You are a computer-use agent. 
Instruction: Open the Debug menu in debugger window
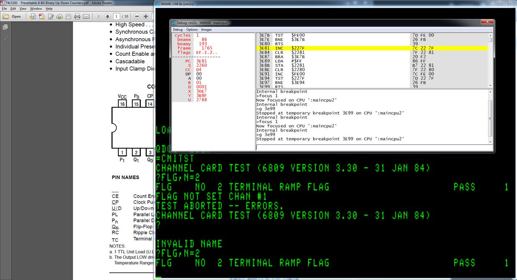(178, 30)
